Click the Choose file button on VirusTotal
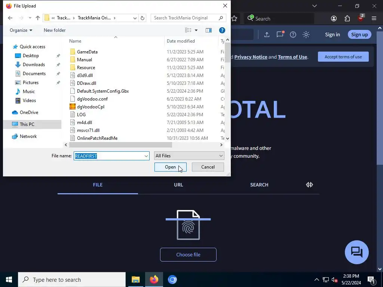 point(188,254)
